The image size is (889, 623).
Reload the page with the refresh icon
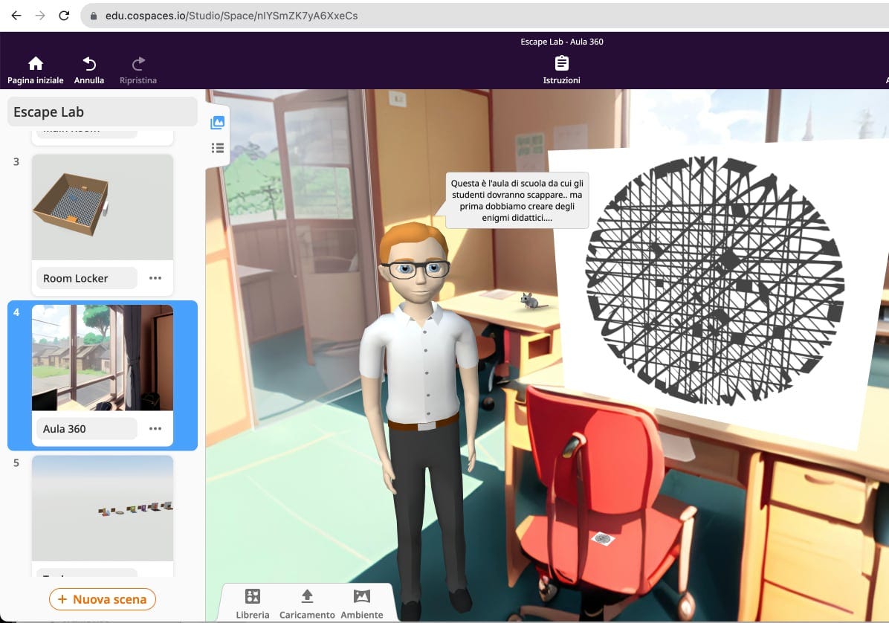click(64, 16)
